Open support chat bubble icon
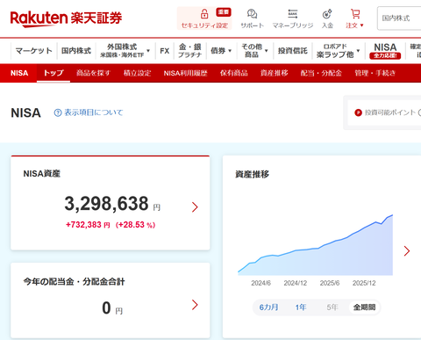This screenshot has height=340, width=421. [x=252, y=14]
